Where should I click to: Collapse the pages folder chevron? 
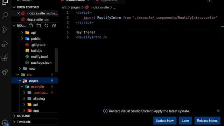coord(20,80)
